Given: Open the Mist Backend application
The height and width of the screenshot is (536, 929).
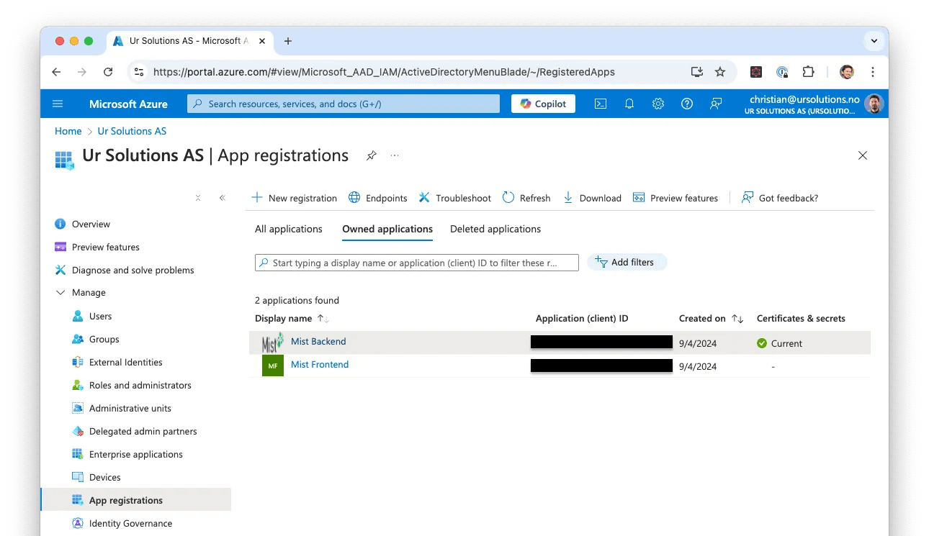Looking at the screenshot, I should [x=318, y=342].
